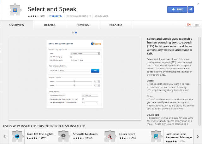Open the Quick start title

[x=127, y=134]
